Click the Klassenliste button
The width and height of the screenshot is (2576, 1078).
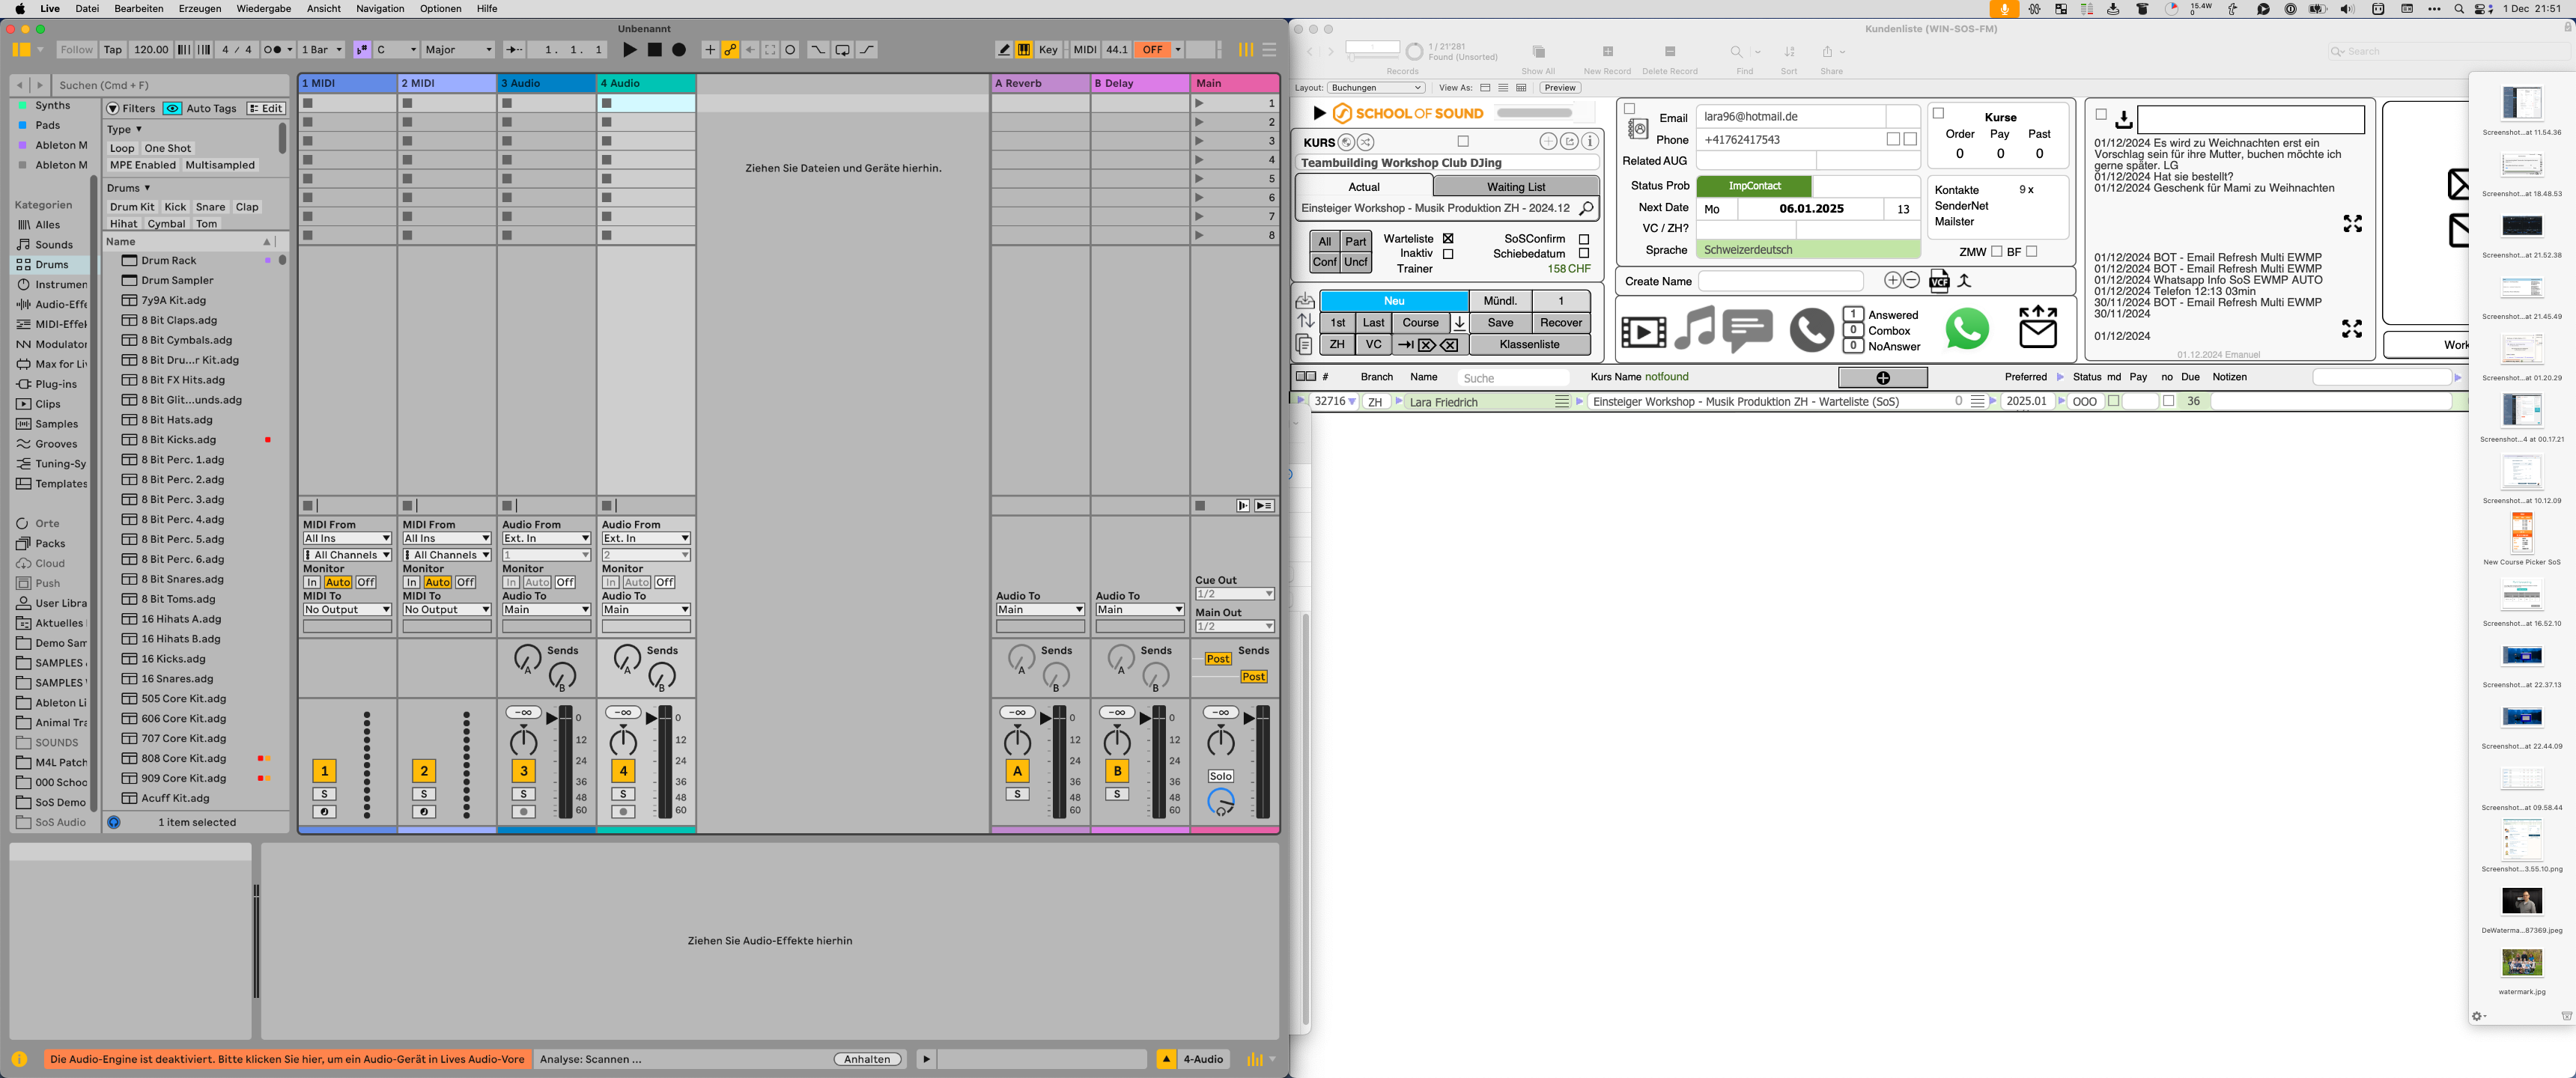1529,344
